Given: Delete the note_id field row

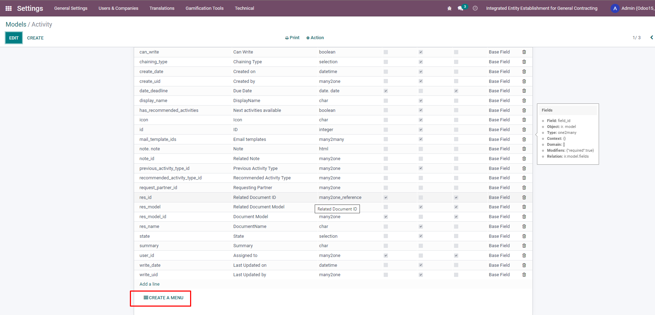Looking at the screenshot, I should point(524,159).
